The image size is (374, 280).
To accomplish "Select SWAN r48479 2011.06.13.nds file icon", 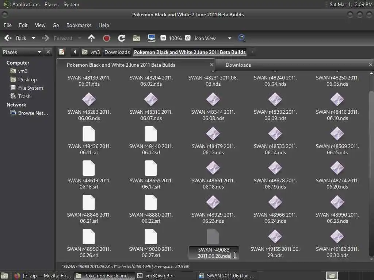I will [213, 134].
